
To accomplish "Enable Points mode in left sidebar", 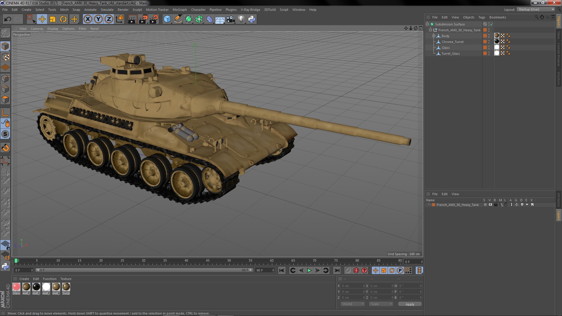I will pyautogui.click(x=5, y=78).
